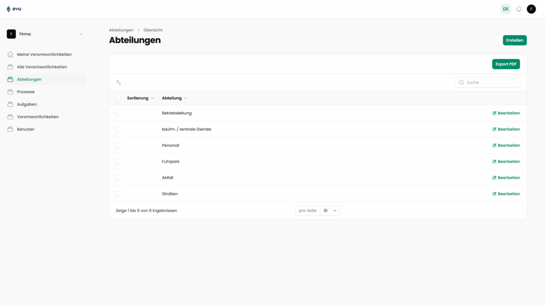Click into the Suche search field
The width and height of the screenshot is (545, 306).
pos(487,82)
